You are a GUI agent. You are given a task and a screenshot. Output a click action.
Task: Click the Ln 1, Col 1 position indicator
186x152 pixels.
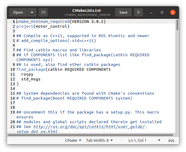coord(137,140)
